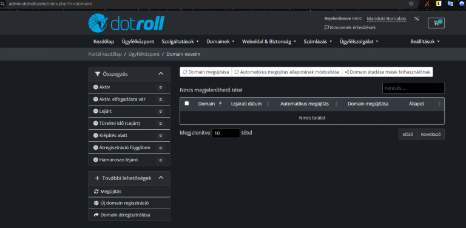The image size is (466, 228).
Task: Click the Domain megújítása button
Action: pos(206,72)
